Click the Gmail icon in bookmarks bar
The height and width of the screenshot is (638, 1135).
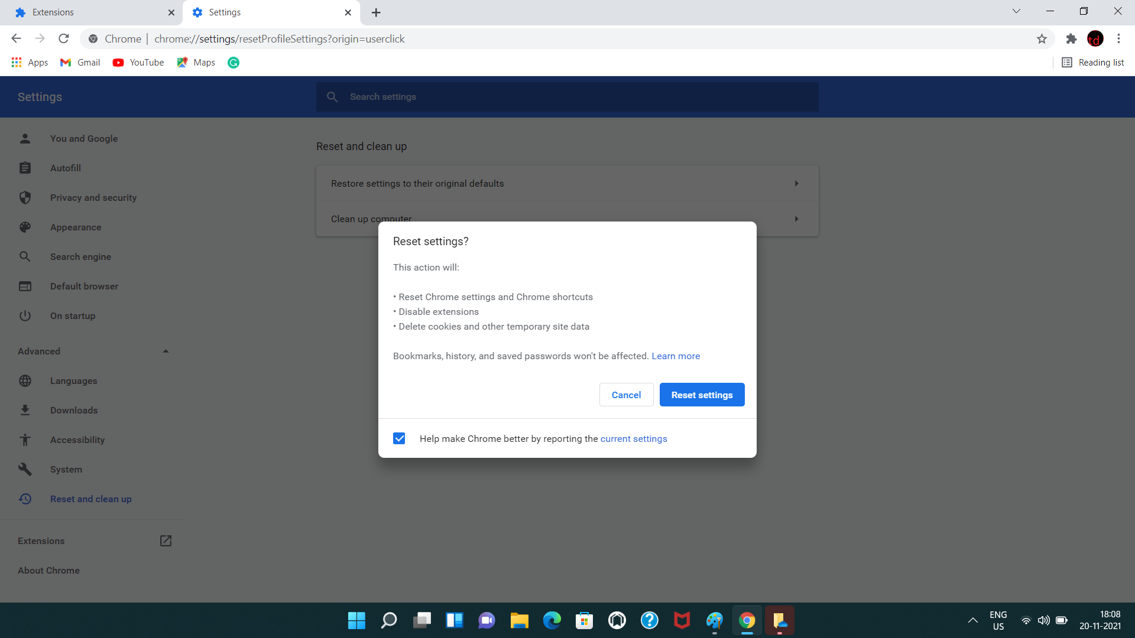(x=66, y=62)
